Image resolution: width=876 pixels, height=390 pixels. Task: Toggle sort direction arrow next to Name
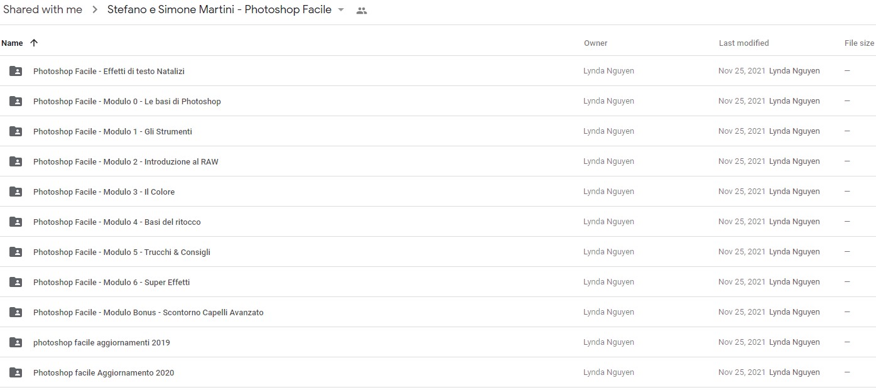tap(34, 43)
